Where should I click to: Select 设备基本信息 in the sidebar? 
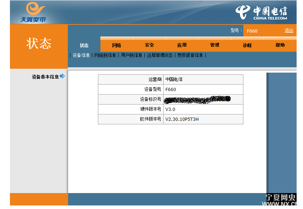point(45,77)
